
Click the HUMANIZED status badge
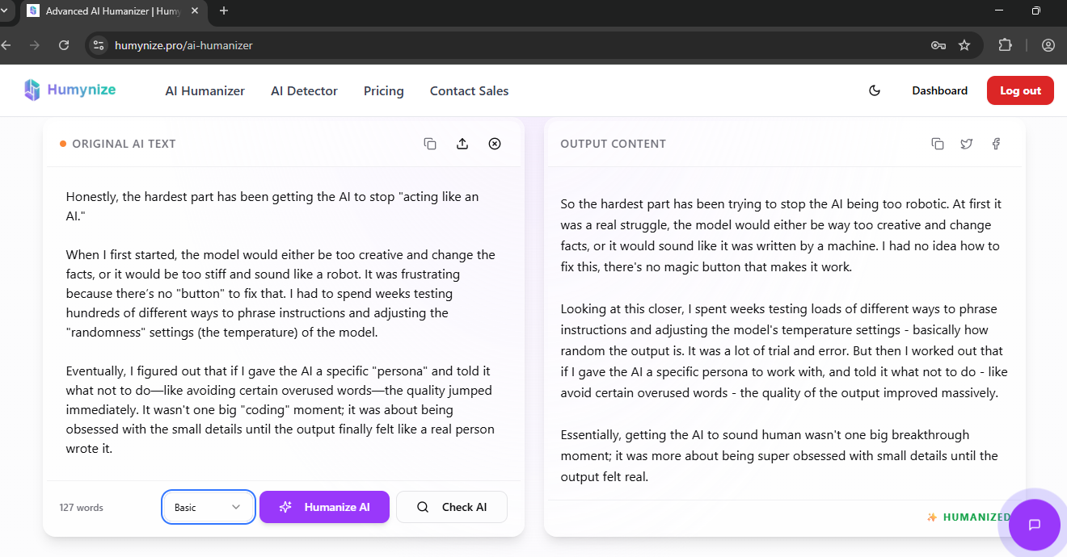[968, 517]
